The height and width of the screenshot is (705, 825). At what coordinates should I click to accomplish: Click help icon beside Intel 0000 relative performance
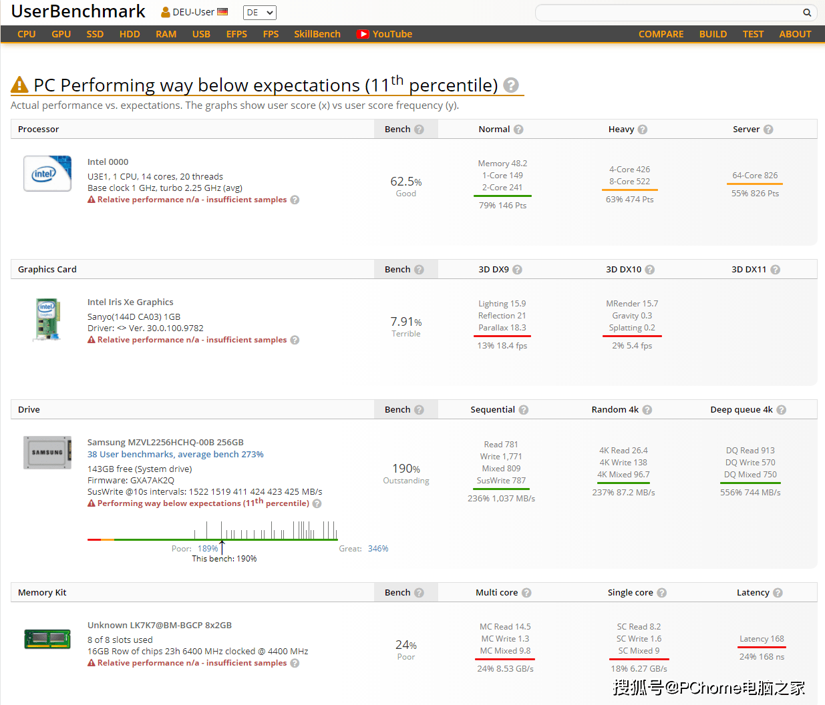pos(295,200)
